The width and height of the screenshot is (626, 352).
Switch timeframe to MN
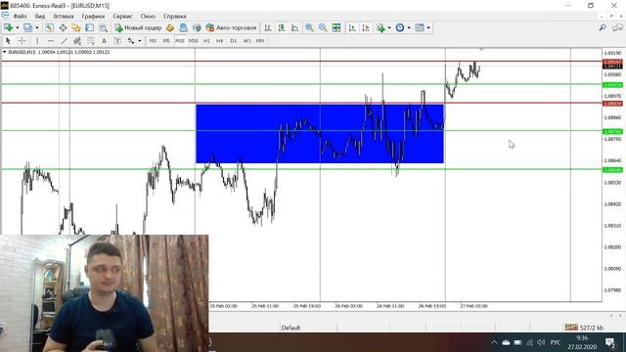click(260, 41)
